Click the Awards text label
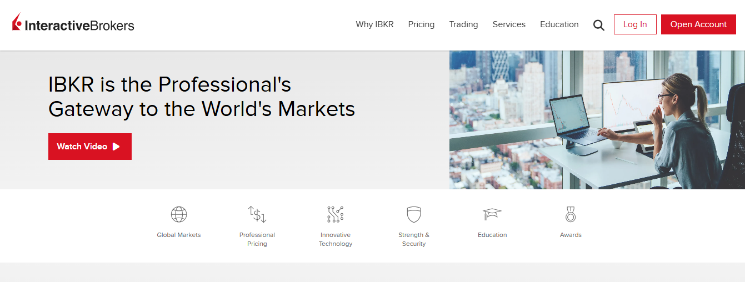The image size is (745, 282). pos(571,235)
